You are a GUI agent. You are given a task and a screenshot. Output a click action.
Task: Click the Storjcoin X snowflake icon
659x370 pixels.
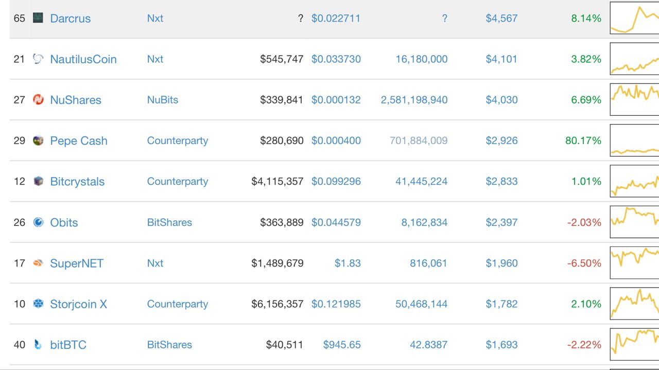[38, 304]
